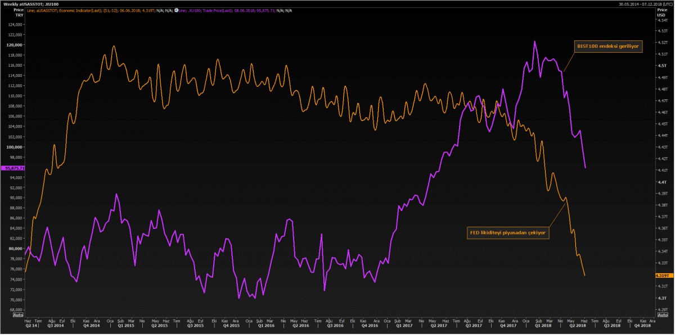675x335 pixels.
Task: Click the Q2 14 time axis label
Action: (30, 325)
